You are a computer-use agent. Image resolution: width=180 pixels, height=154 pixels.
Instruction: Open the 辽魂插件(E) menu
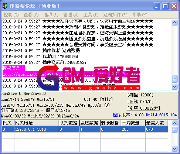click(115, 15)
